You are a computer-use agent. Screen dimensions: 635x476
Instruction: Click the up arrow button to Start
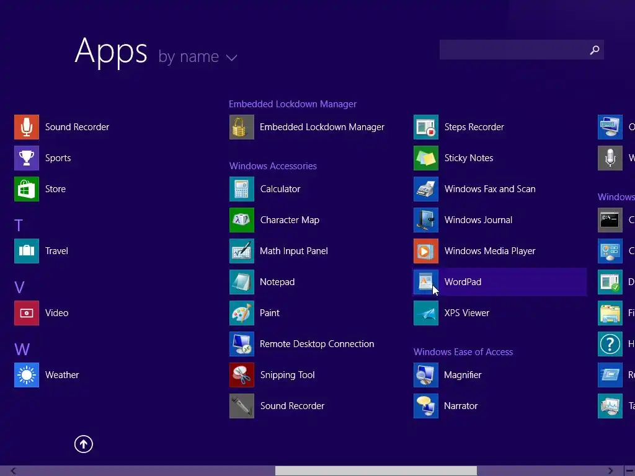tap(84, 444)
